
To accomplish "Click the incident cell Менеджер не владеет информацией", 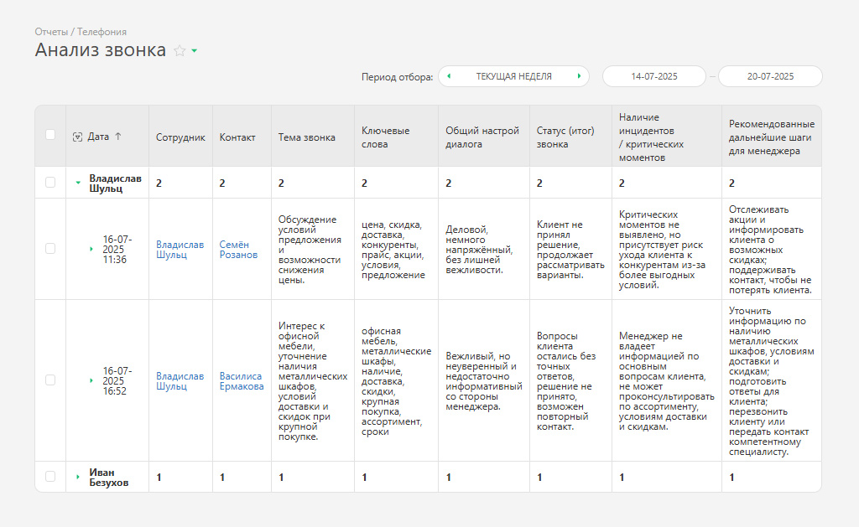I will tap(667, 381).
